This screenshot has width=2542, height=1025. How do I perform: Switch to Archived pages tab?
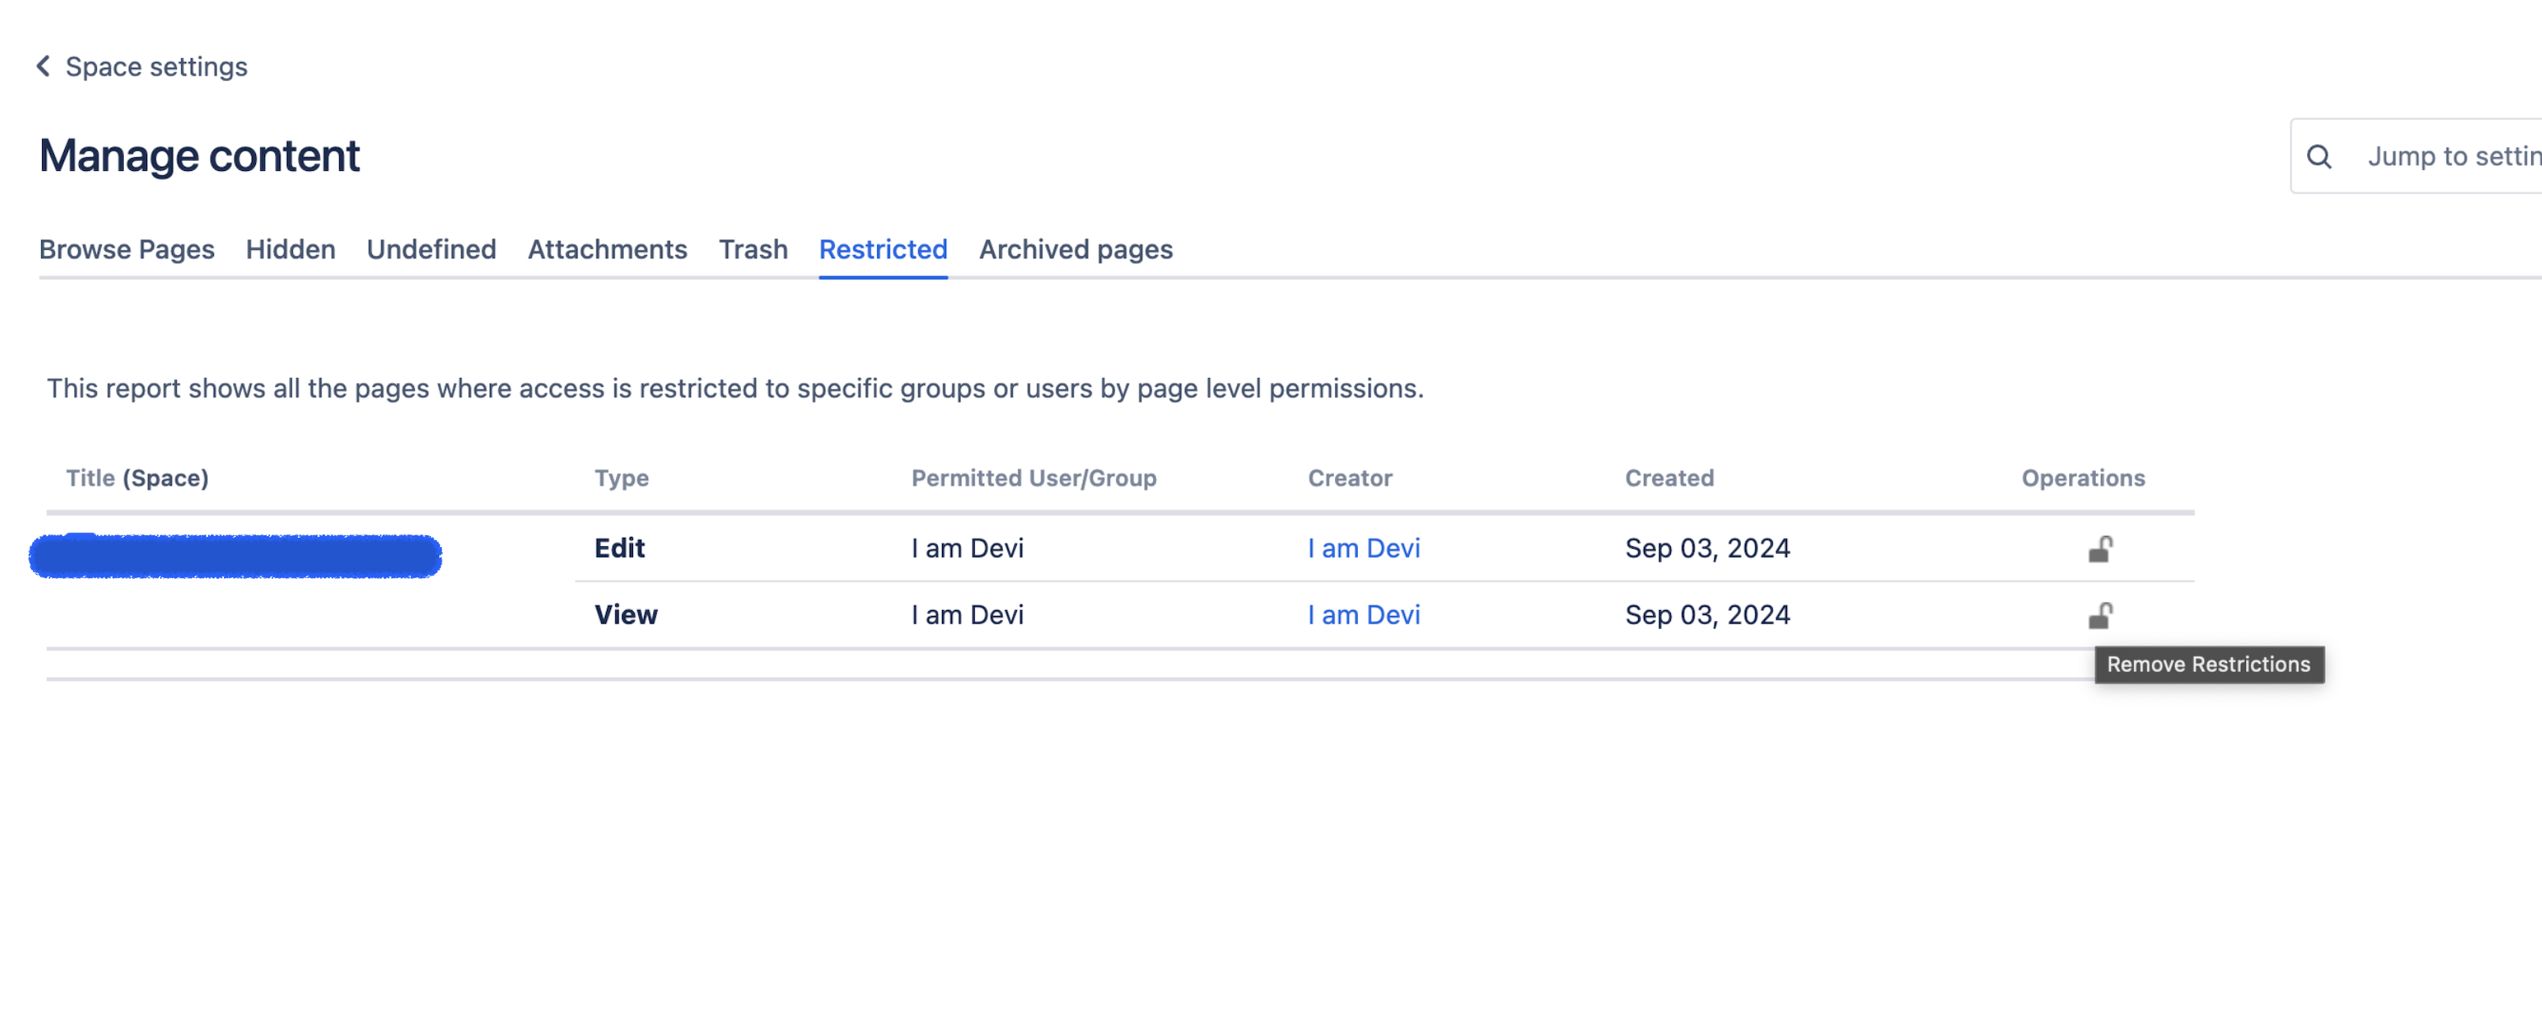(x=1076, y=248)
